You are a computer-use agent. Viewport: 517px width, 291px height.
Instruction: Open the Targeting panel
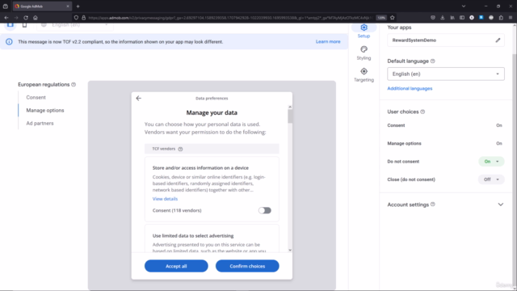(x=364, y=72)
